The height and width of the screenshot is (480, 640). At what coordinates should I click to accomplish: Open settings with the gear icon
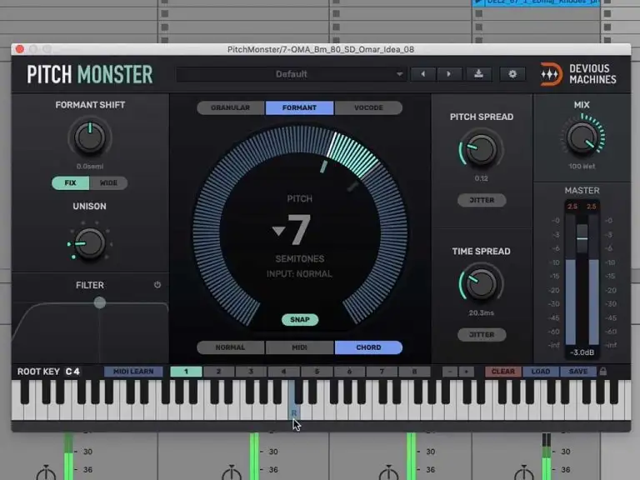(512, 74)
